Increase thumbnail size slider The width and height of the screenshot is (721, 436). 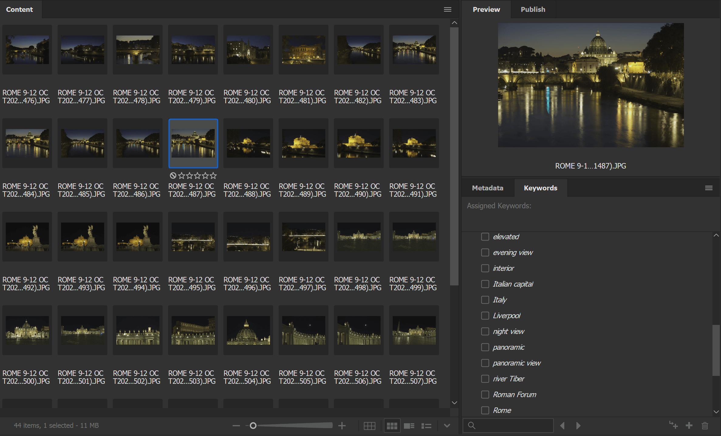(342, 425)
